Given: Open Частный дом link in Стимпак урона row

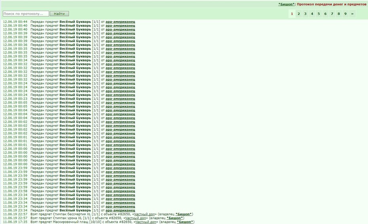Looking at the screenshot, I should [x=135, y=218].
